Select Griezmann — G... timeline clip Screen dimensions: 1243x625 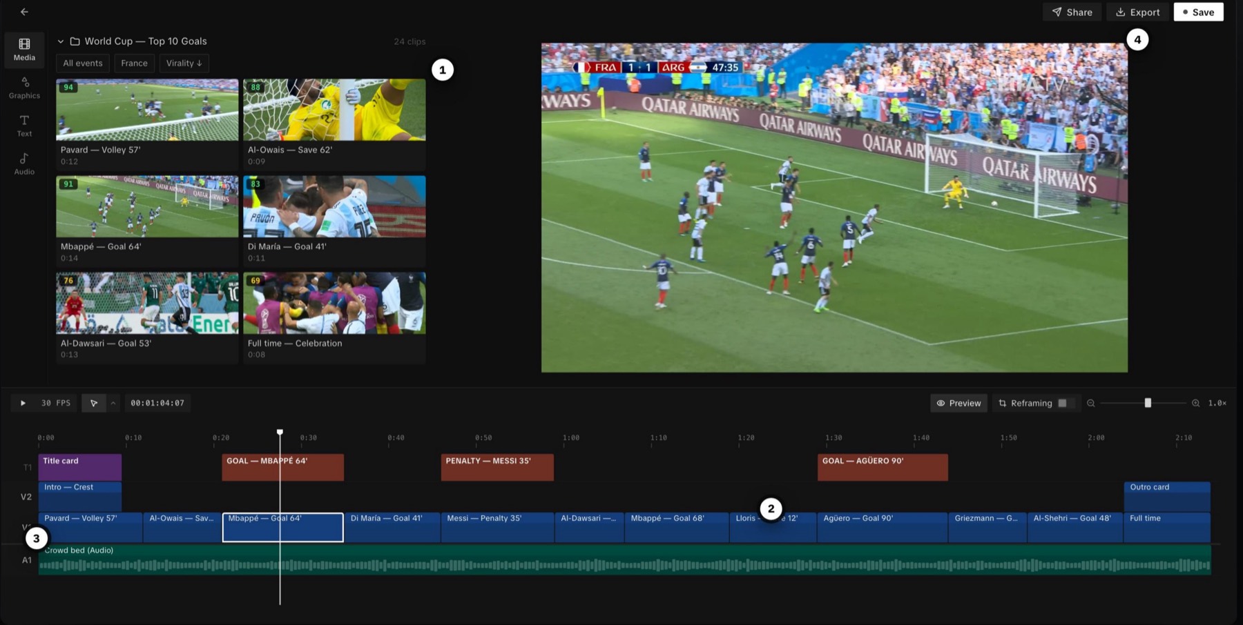tap(988, 527)
